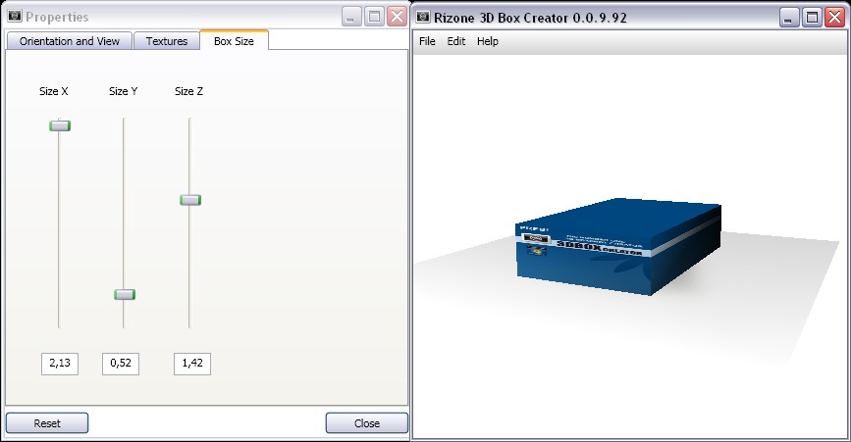Minimize the Properties window
The height and width of the screenshot is (442, 851).
(x=351, y=17)
